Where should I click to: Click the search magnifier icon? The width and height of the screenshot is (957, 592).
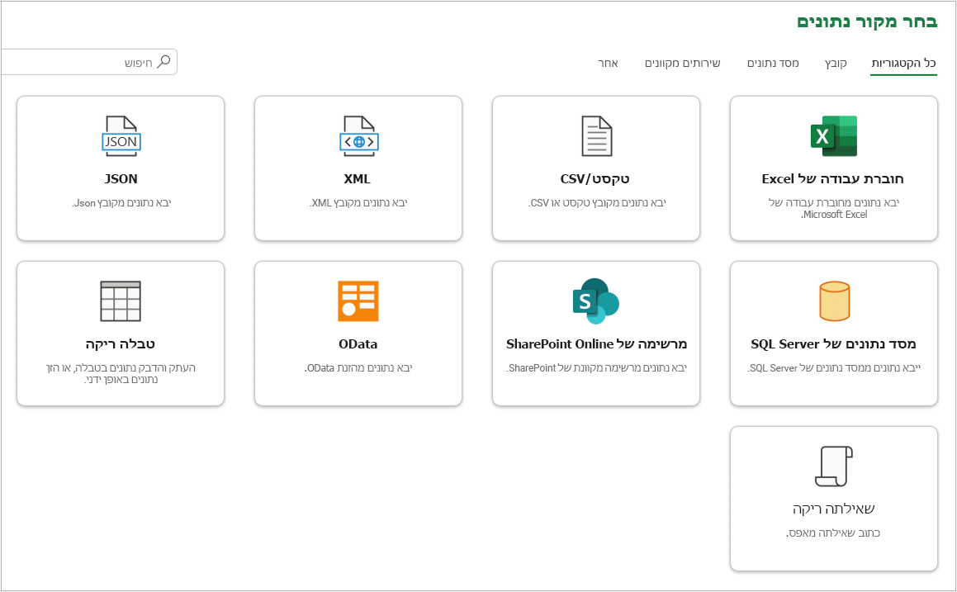coord(163,62)
